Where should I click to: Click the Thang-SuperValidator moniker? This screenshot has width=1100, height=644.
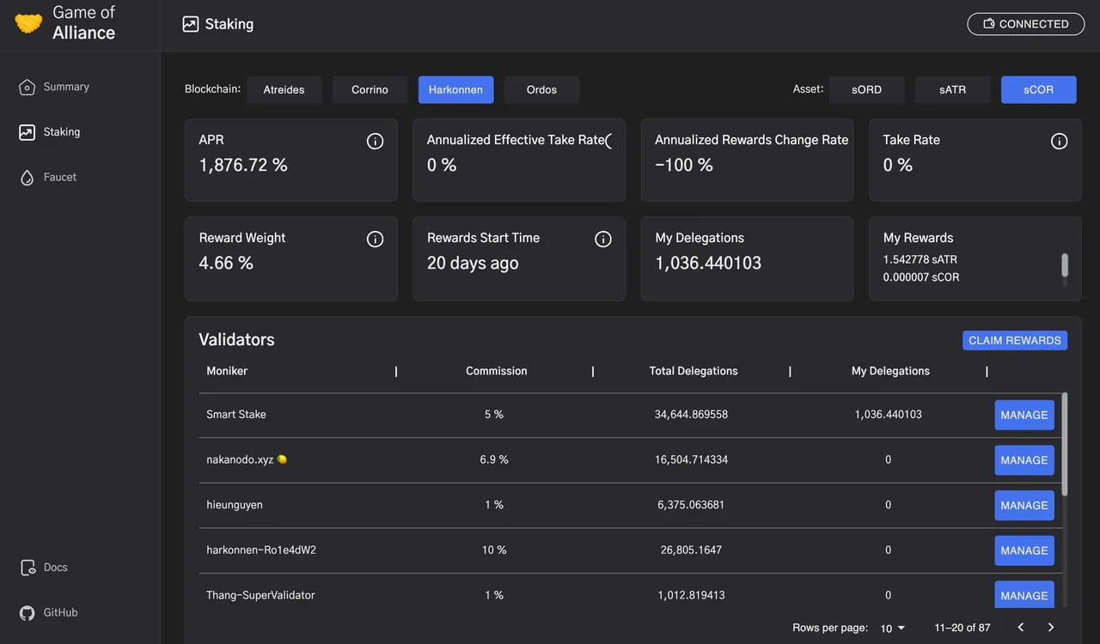(260, 595)
